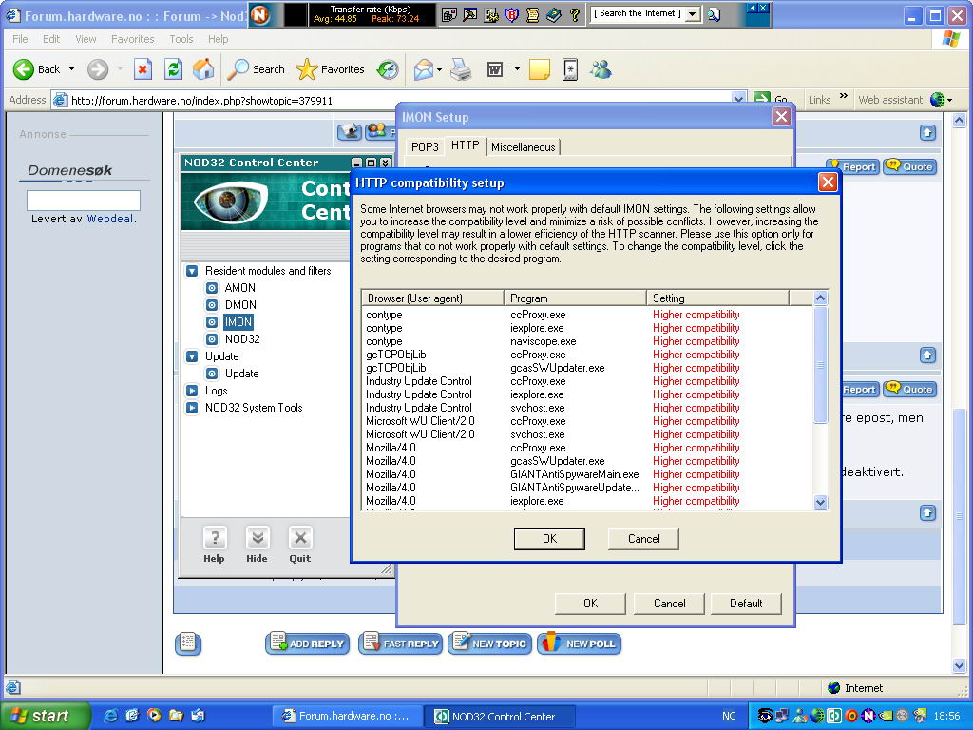Open the Search the Internet dropdown

pyautogui.click(x=693, y=13)
